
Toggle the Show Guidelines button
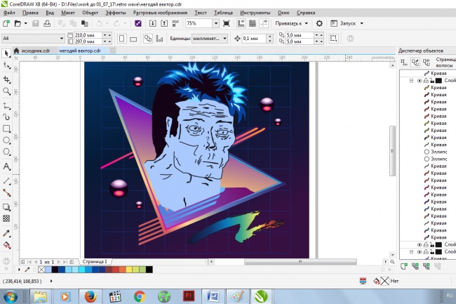pos(264,23)
